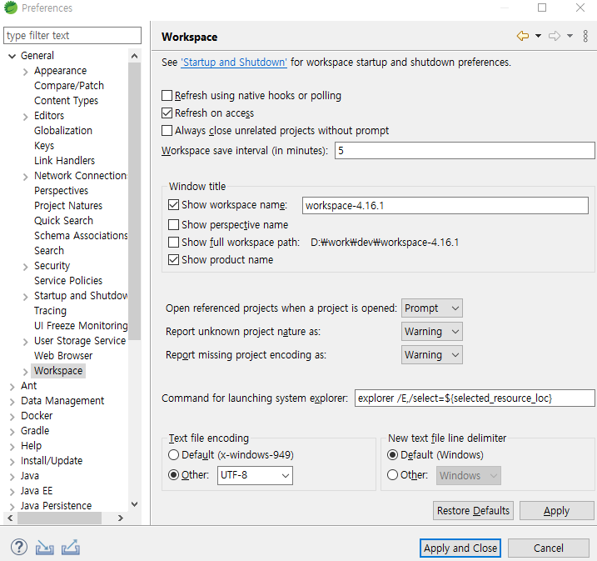
Task: Click the tree scroll down arrow
Action: tap(134, 504)
